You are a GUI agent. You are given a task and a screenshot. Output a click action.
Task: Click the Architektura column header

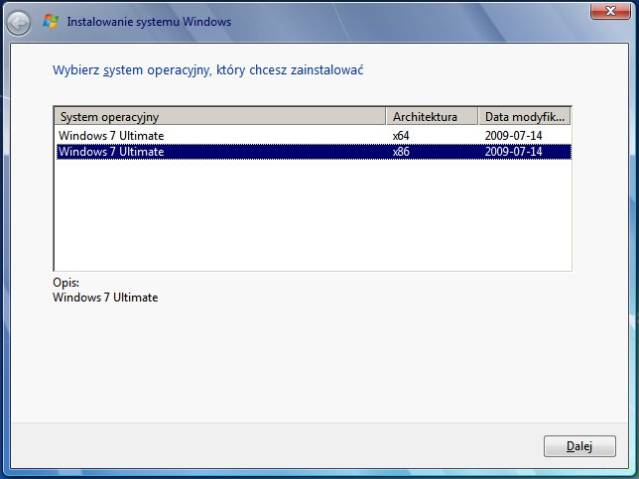point(432,117)
